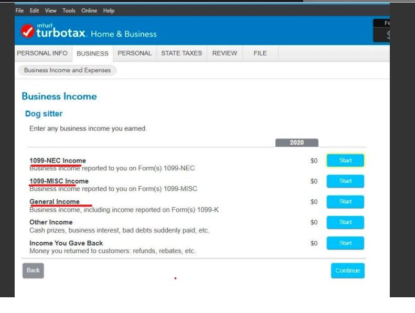Click the Income You Gave Back heading
Screen dimensions: 415x313
[x=66, y=243]
